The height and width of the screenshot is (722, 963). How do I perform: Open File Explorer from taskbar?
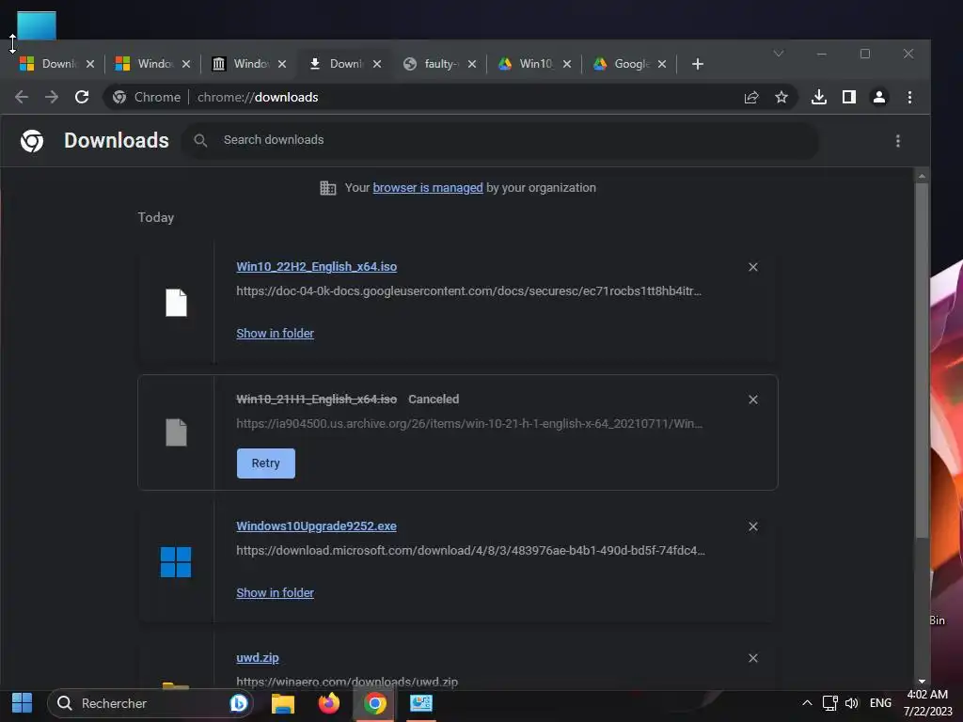pyautogui.click(x=283, y=703)
